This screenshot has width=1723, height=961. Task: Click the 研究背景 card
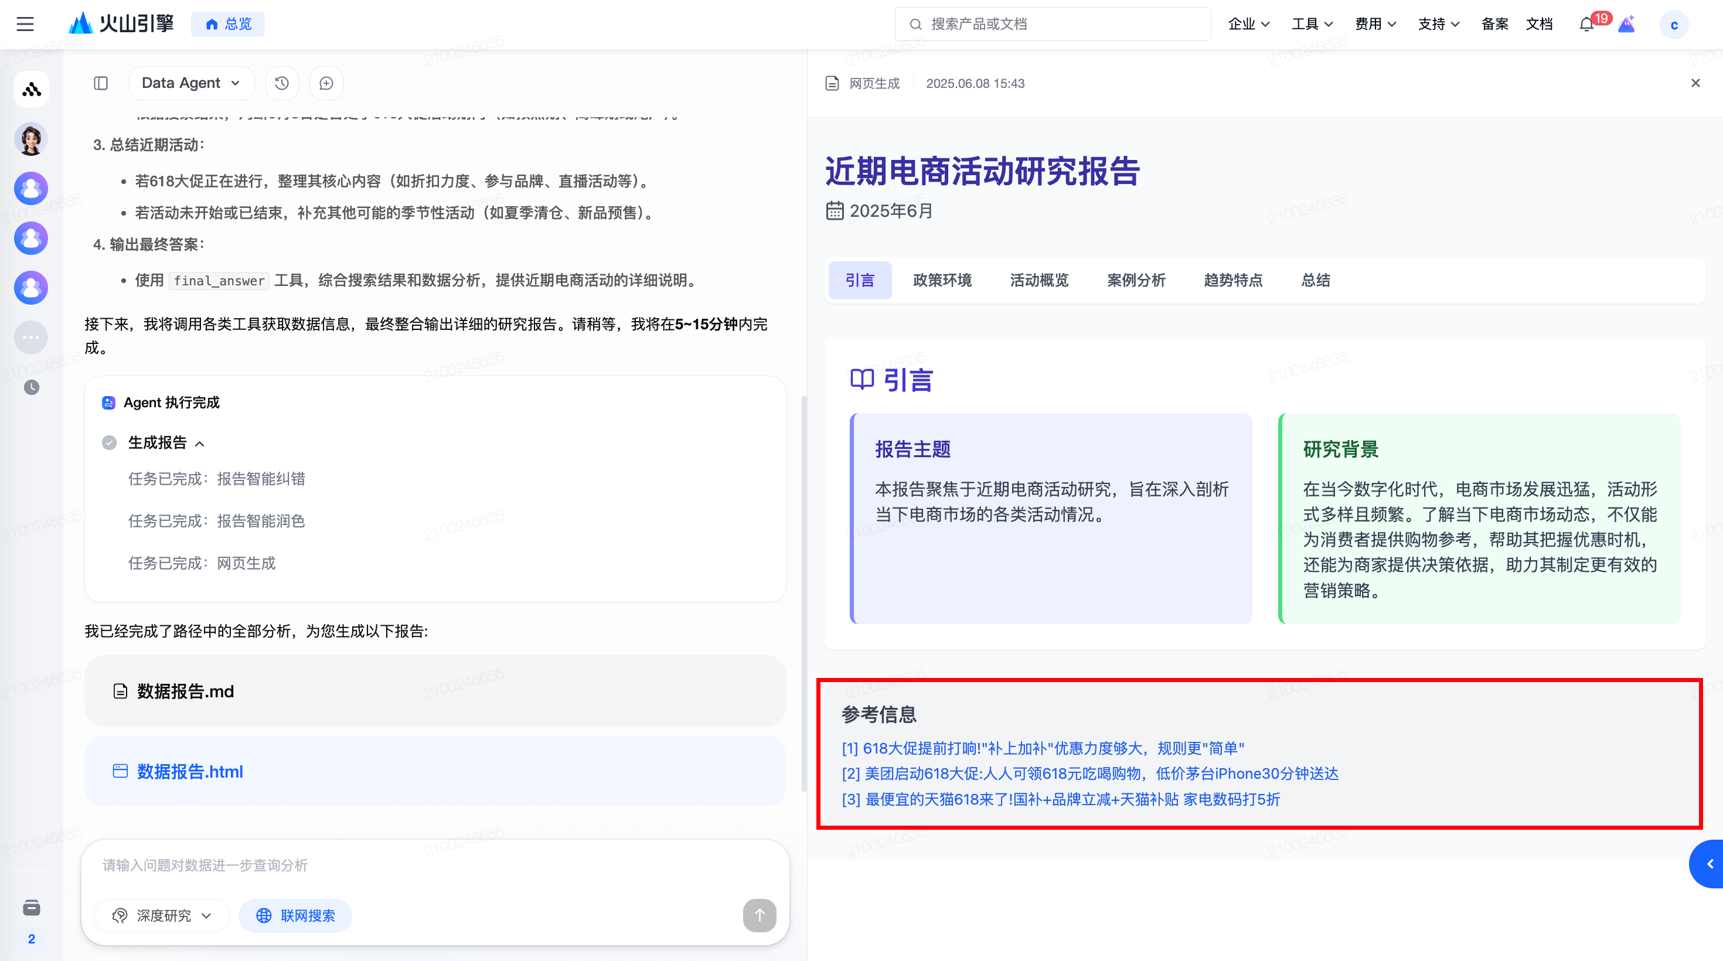coord(1479,519)
